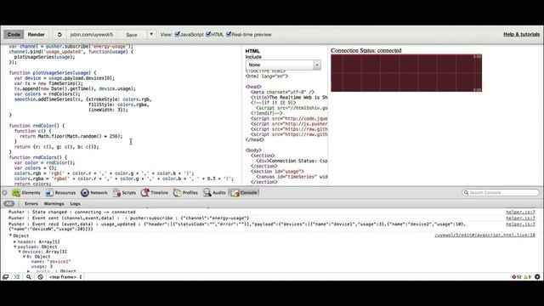Viewport: 544px width, 306px height.
Task: Open the Timeline panel
Action: click(155, 193)
